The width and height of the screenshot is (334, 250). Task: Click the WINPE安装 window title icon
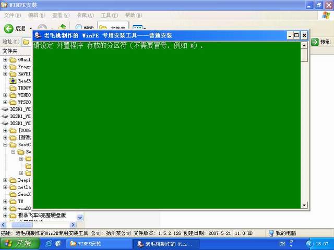click(4, 5)
